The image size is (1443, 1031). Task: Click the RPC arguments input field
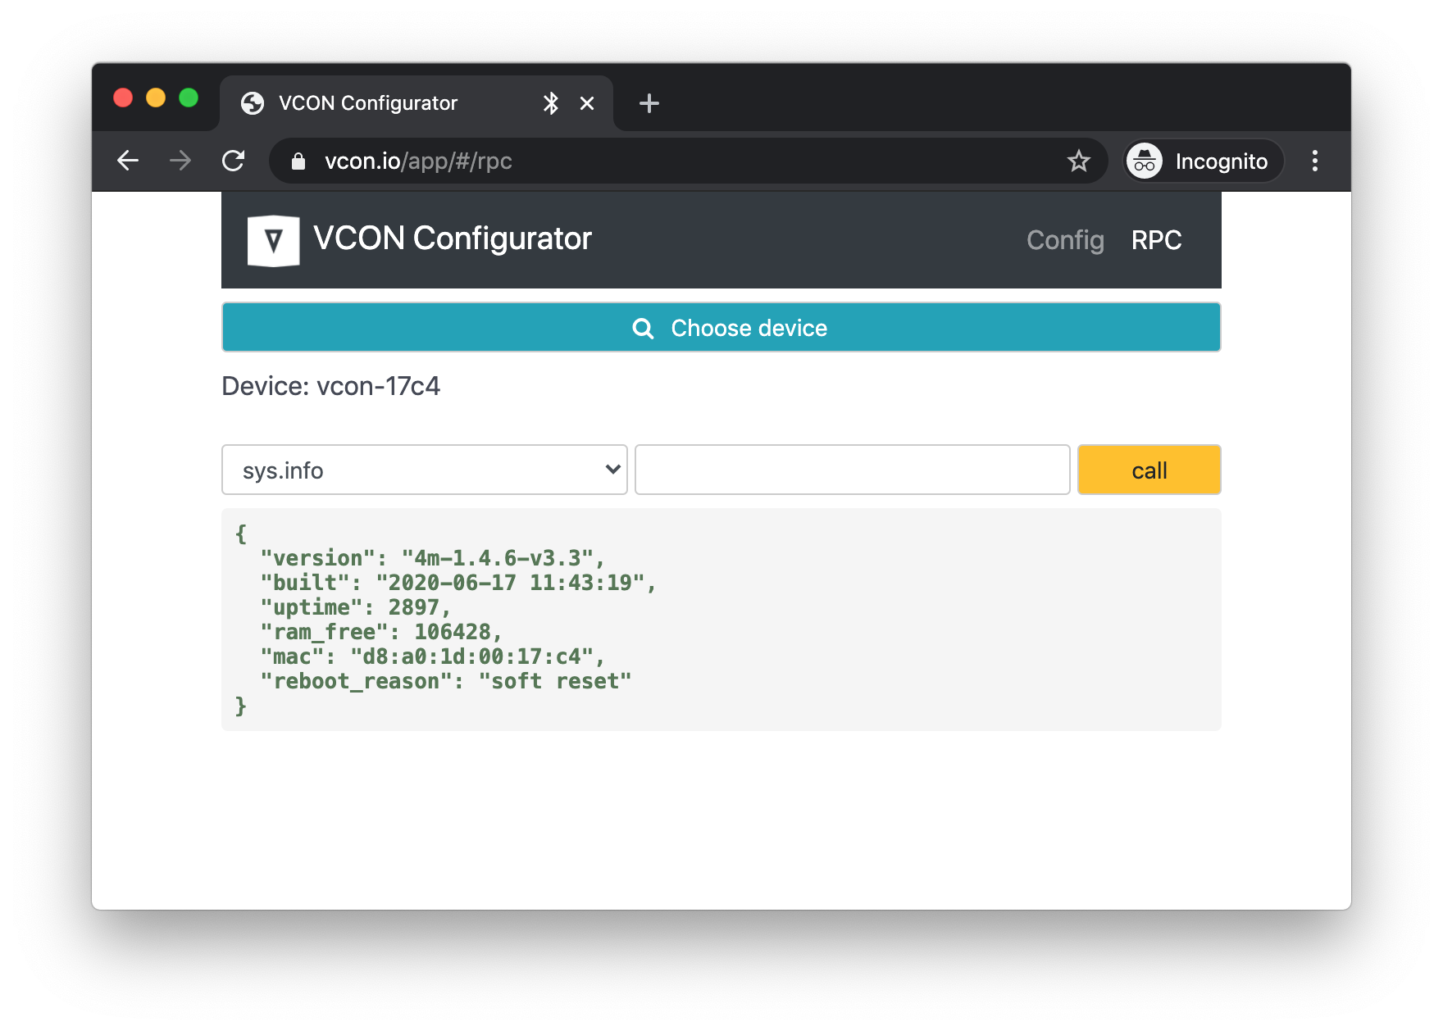852,470
